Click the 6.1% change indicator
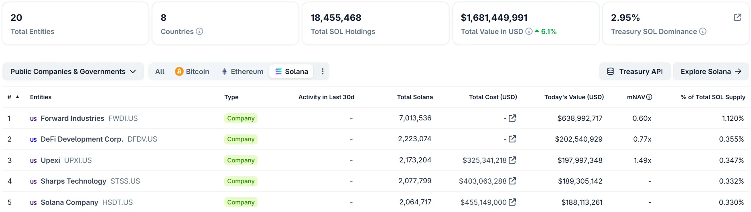 546,31
